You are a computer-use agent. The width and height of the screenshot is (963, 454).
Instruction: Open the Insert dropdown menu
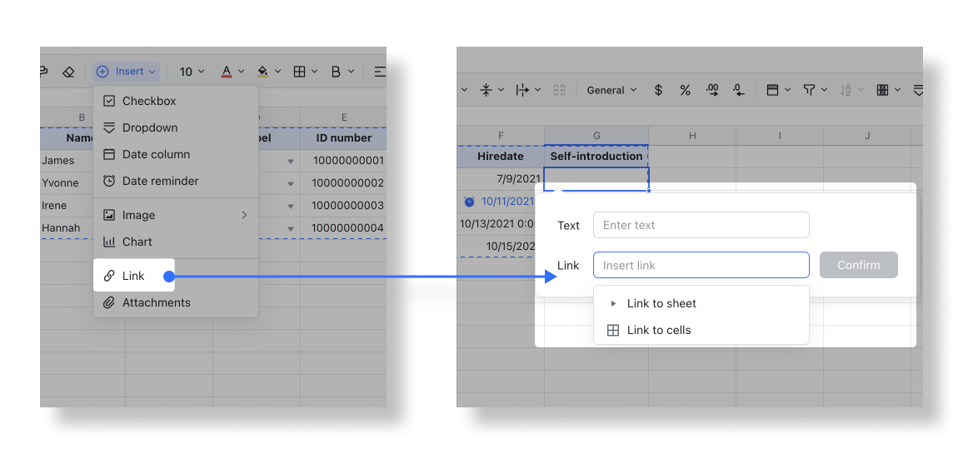click(126, 72)
